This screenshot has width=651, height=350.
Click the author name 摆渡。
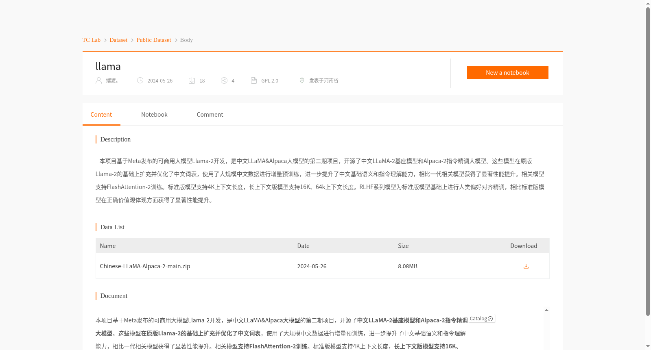(x=112, y=80)
